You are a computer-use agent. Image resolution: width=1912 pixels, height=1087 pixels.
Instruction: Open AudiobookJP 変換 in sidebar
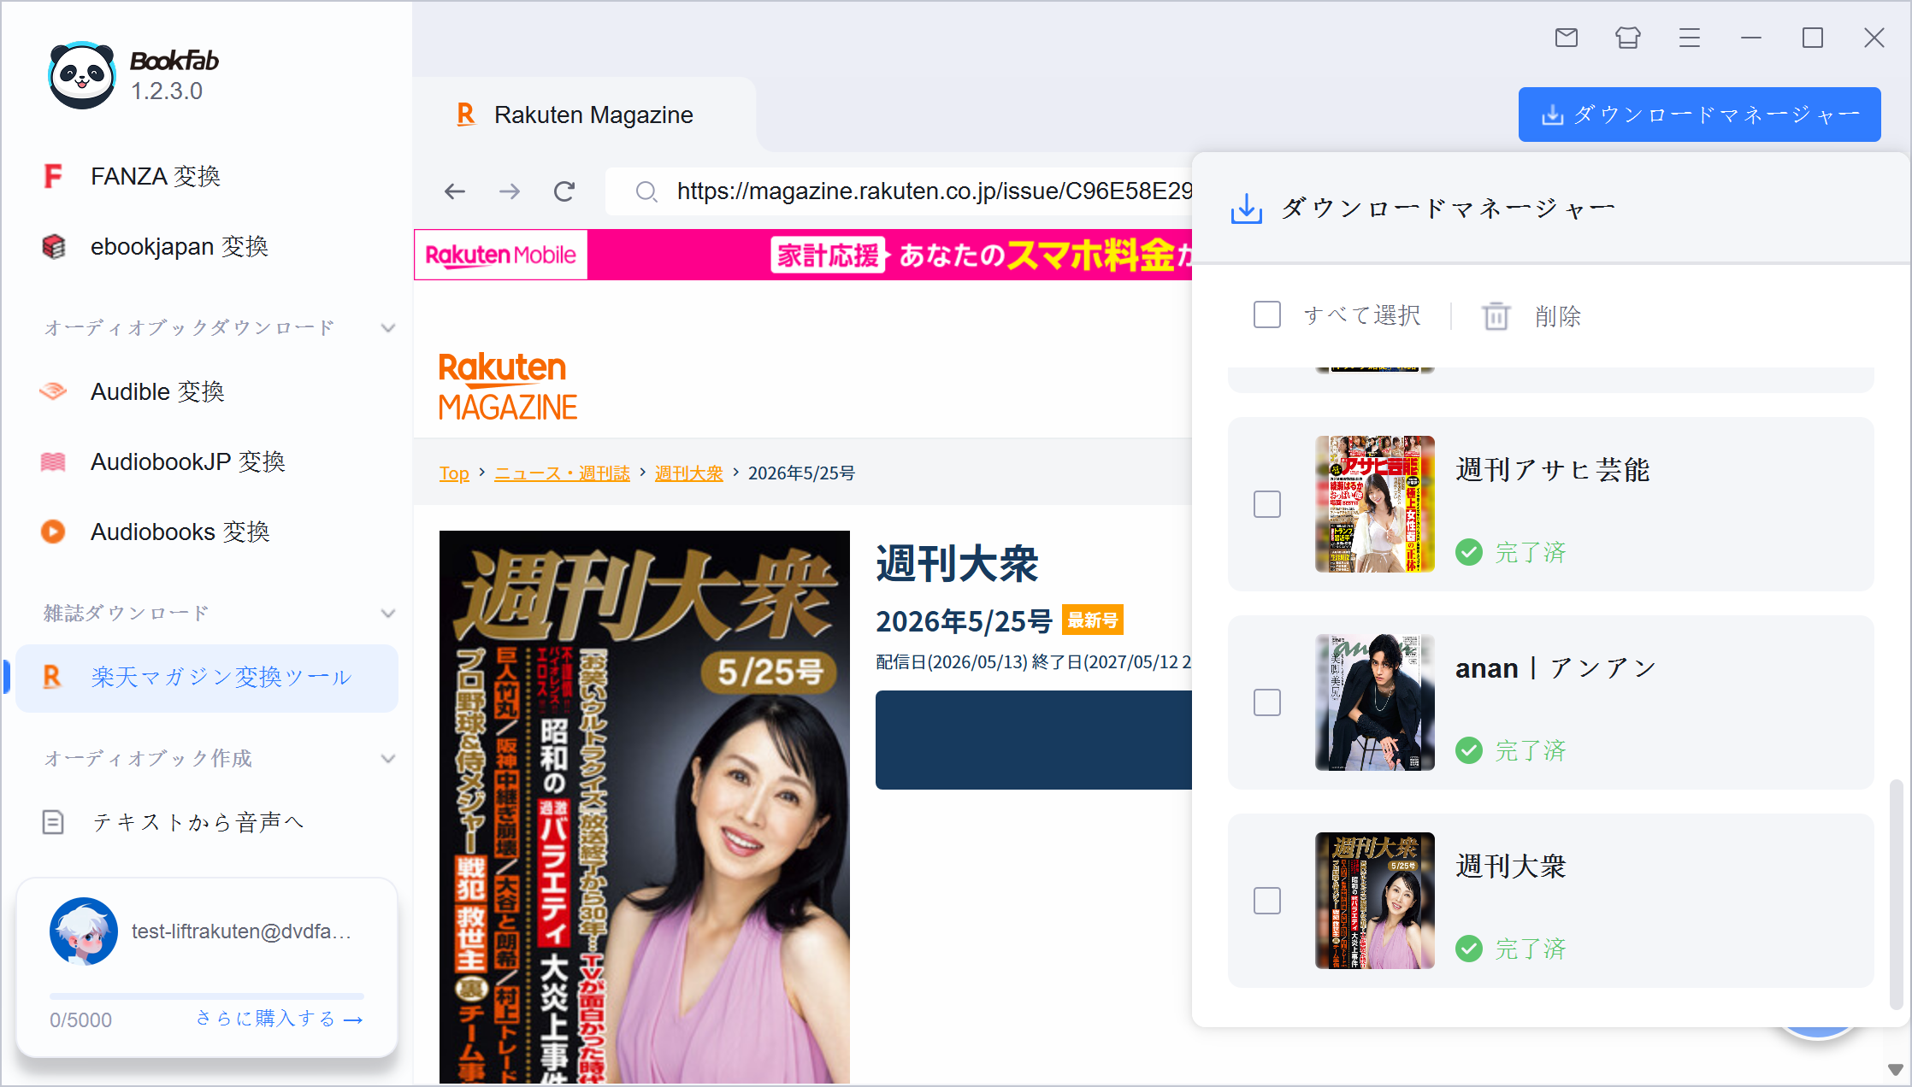coord(207,461)
